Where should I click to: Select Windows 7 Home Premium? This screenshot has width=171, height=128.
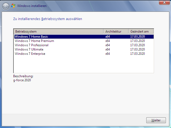(84, 41)
